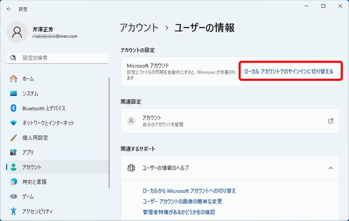This screenshot has height=221, width=349.
Task: Click the back arrow in Settings title bar
Action: [x=9, y=9]
